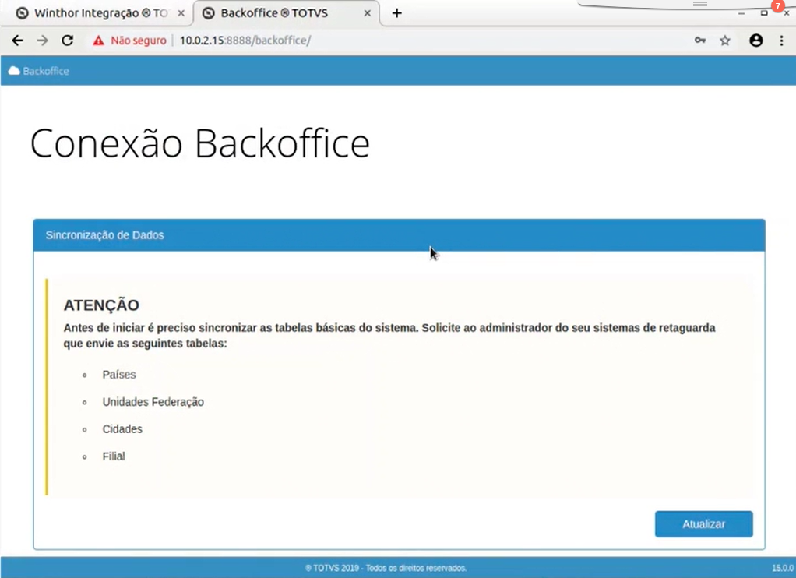This screenshot has height=578, width=796.
Task: Click the 'Unidades Federação' list item
Action: coord(153,402)
